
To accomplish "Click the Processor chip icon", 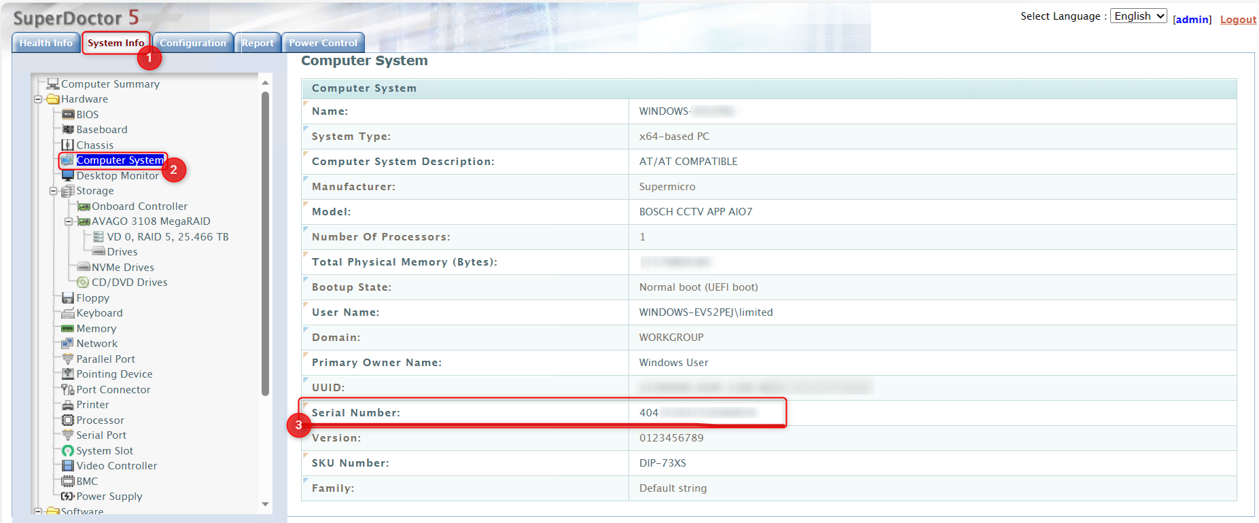I will (x=68, y=420).
